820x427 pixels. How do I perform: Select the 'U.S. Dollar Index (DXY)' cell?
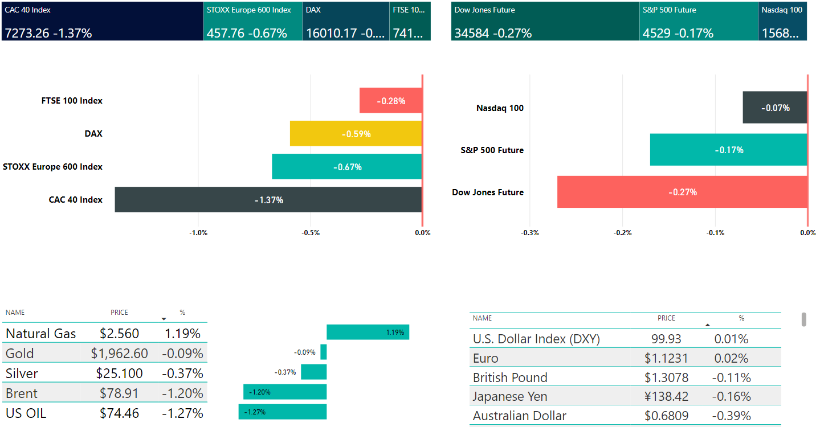(536, 339)
